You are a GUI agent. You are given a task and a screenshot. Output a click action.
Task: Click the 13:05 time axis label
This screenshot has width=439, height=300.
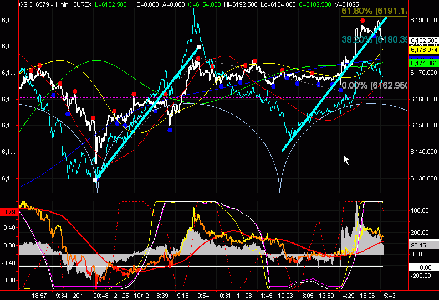306,296
